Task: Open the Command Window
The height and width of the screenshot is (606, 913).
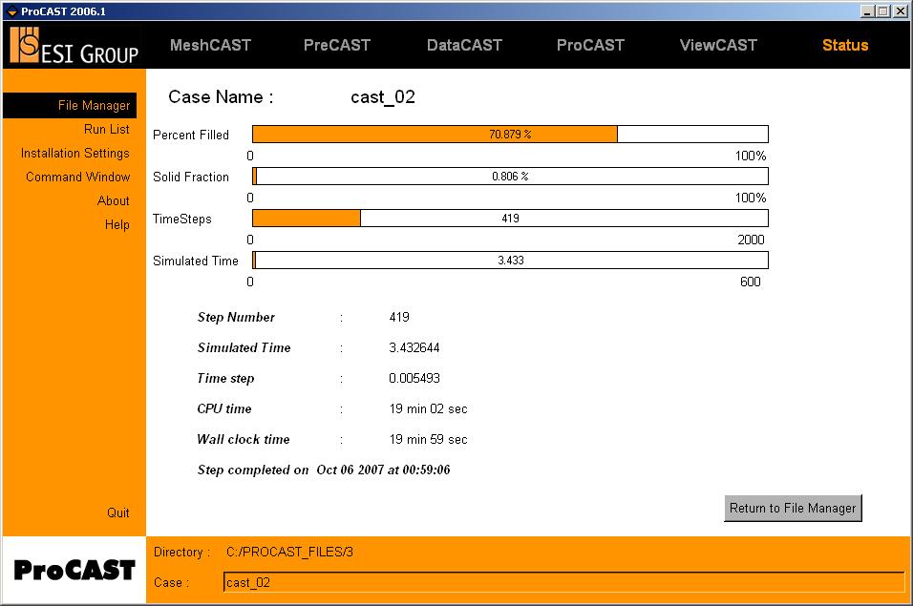Action: [x=78, y=177]
